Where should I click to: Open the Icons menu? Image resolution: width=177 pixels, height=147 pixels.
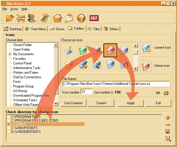pyautogui.click(x=14, y=9)
